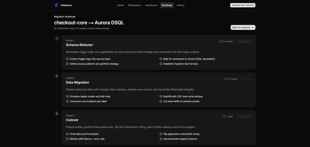Select the Roadmap nav tab
Viewport: 310px width, 147px height.
(x=167, y=5)
